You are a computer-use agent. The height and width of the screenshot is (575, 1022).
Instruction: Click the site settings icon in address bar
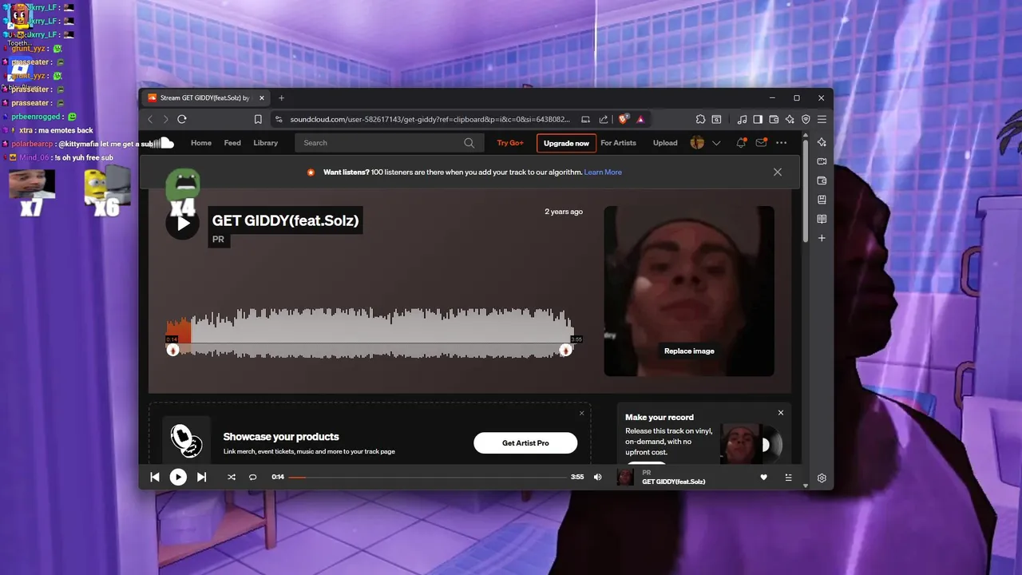pyautogui.click(x=279, y=119)
